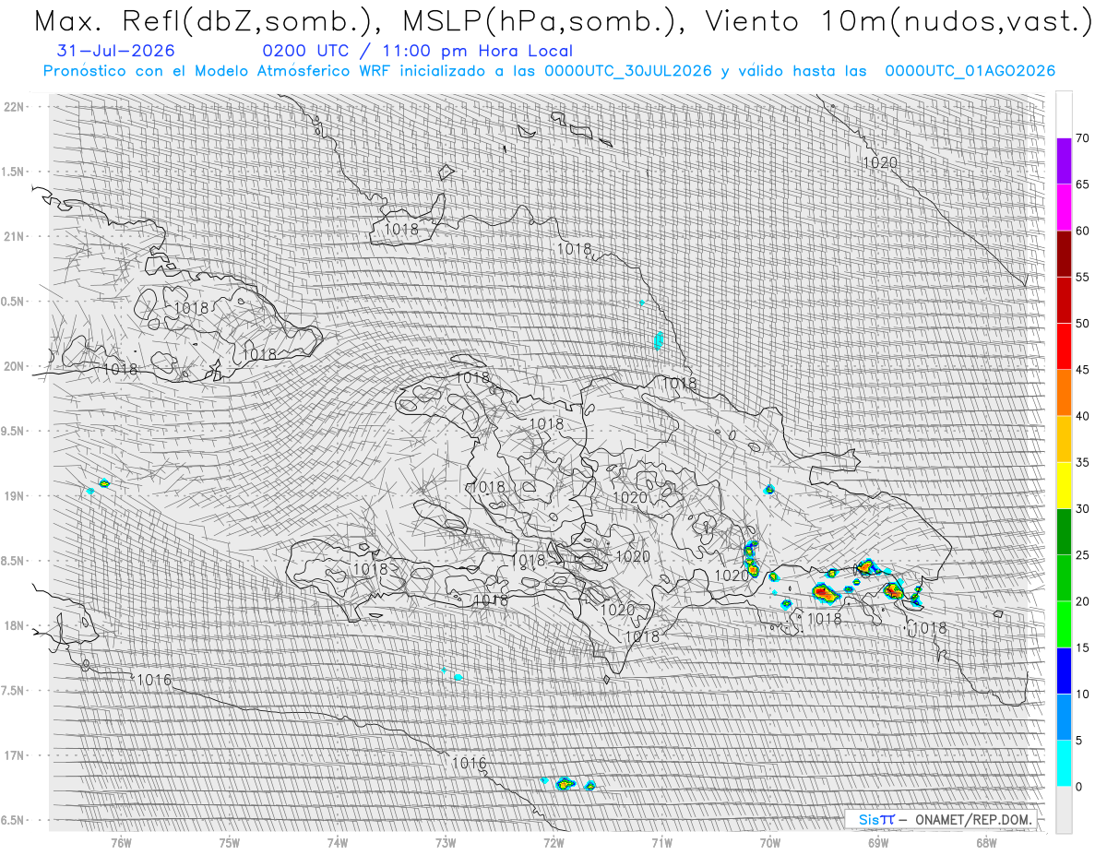
Task: Click the colorbar scale value '25'
Action: click(1083, 555)
